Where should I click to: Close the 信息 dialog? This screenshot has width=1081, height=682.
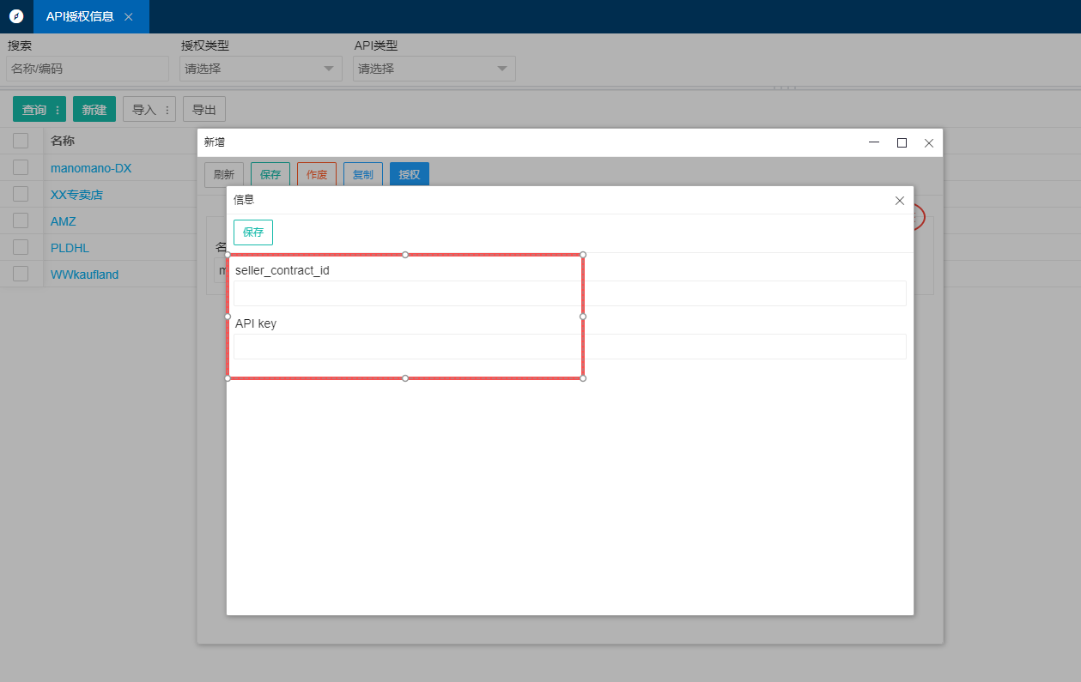[899, 201]
